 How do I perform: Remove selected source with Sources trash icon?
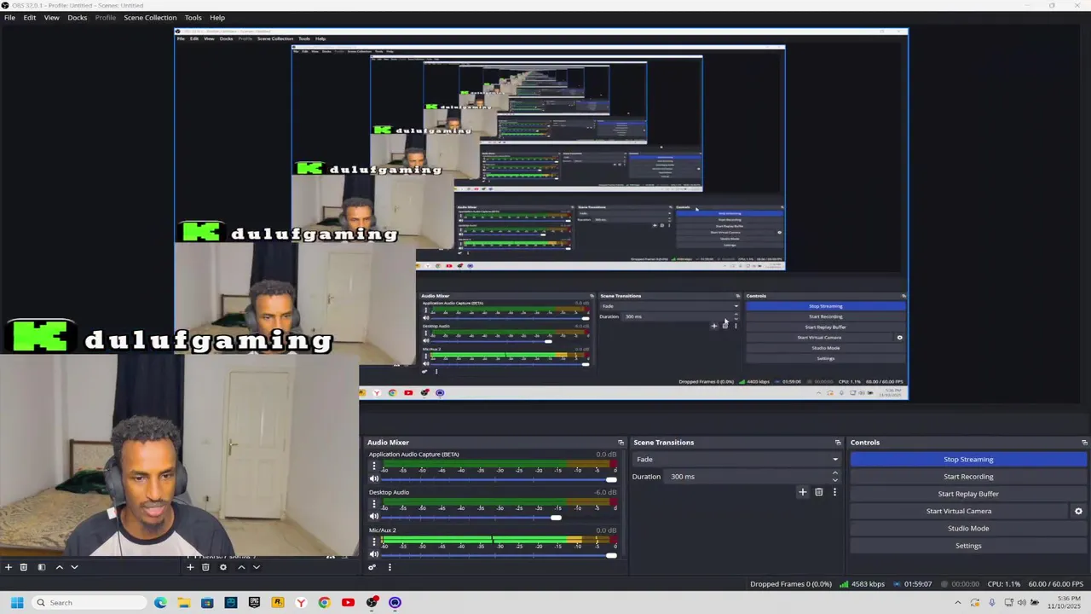tap(205, 567)
